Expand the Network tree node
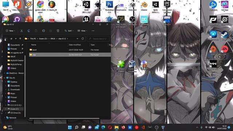233x131 pixels. [x=4, y=118]
